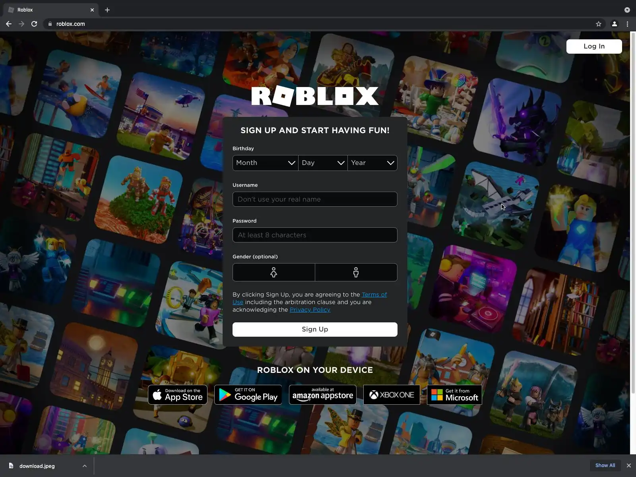This screenshot has width=636, height=477.
Task: Focus the Username input field
Action: (315, 199)
